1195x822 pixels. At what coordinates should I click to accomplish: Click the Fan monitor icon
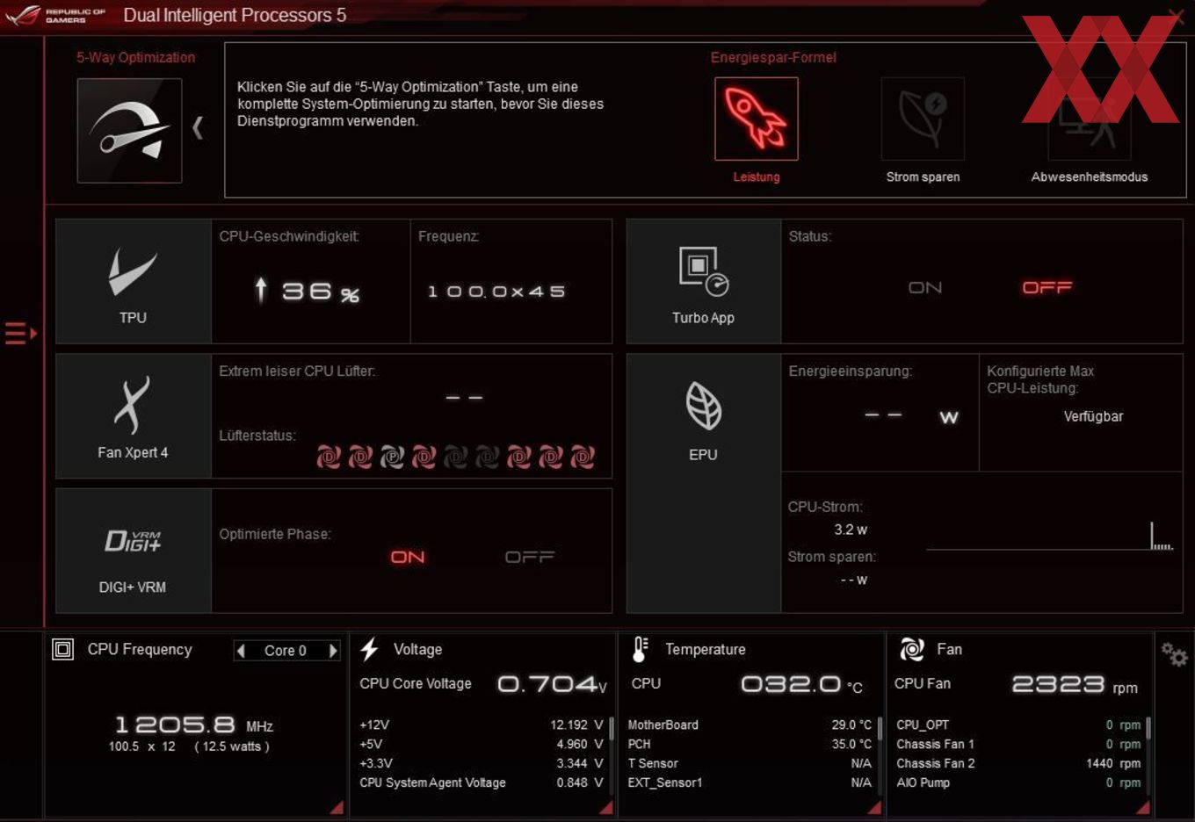(x=912, y=649)
